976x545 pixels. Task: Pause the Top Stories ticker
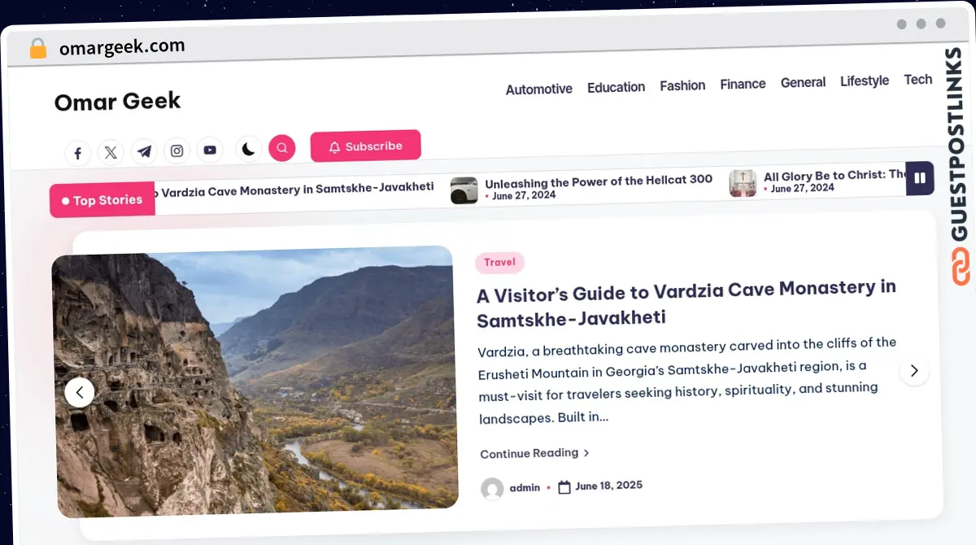point(920,178)
